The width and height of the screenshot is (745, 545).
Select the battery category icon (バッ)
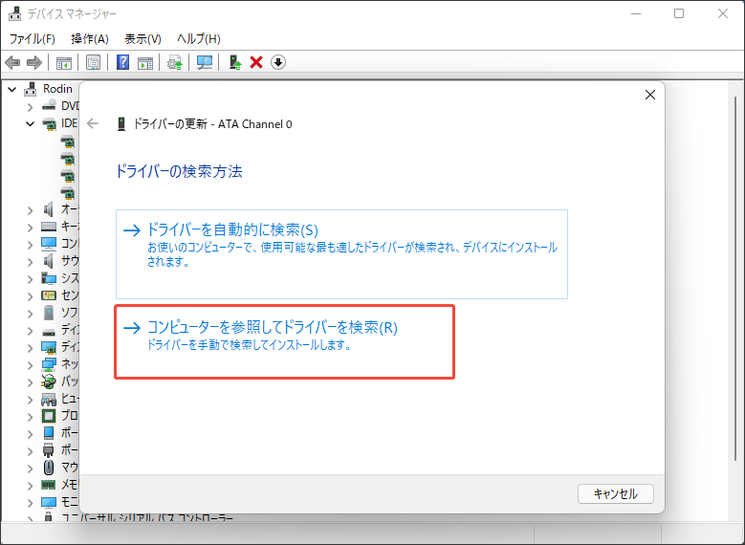[x=49, y=381]
